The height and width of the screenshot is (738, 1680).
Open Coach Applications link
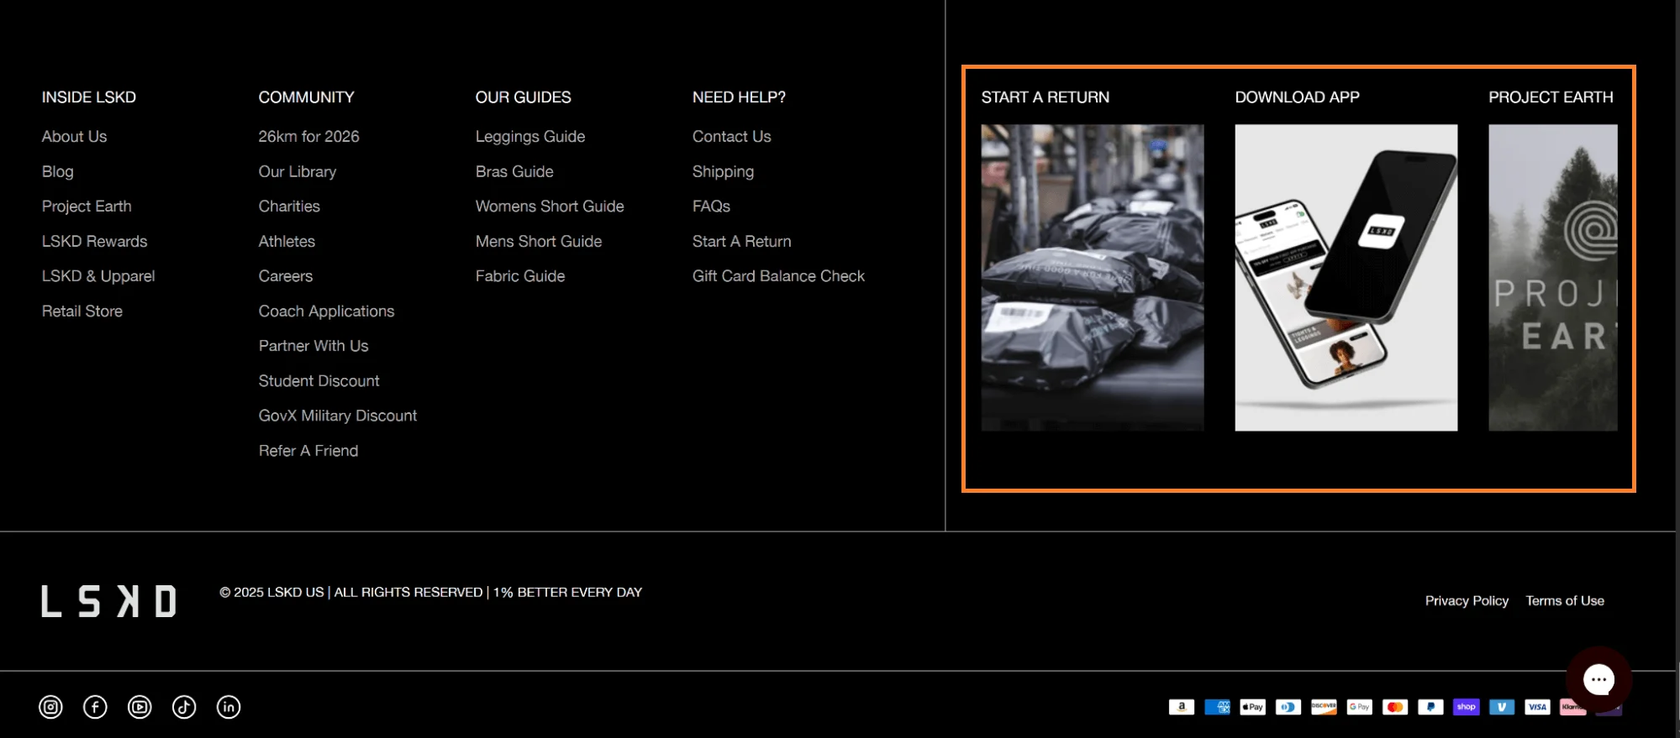click(326, 311)
